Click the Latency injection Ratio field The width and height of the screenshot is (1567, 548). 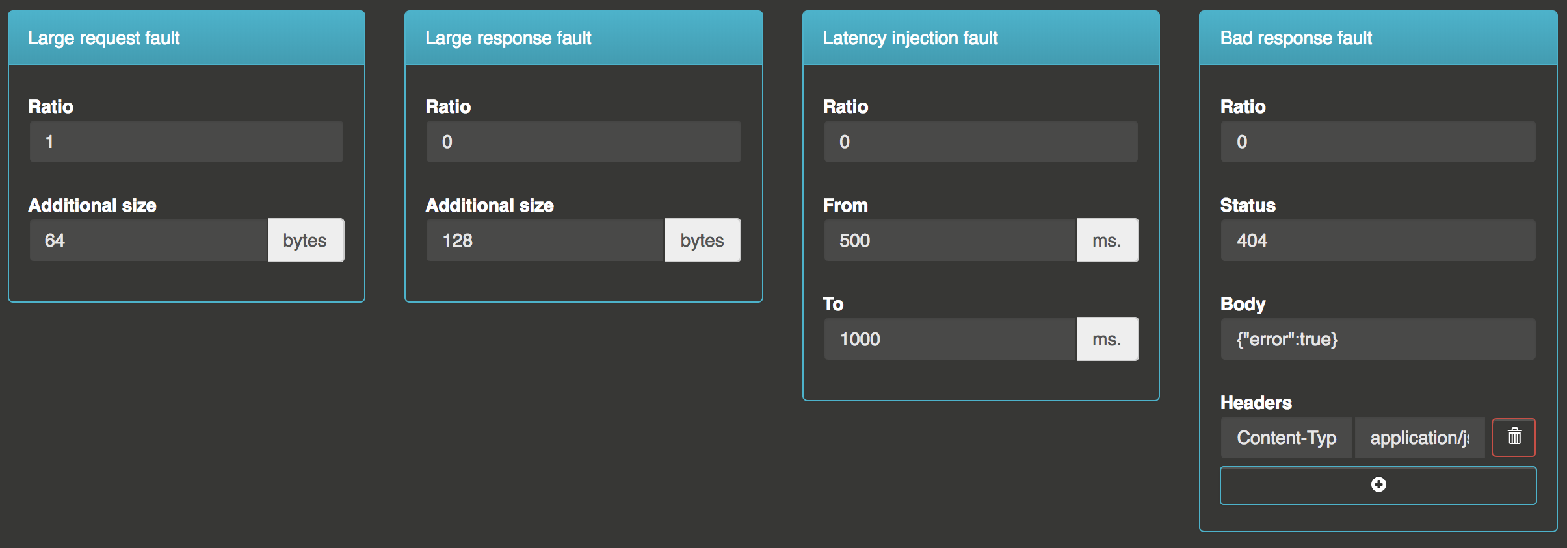[981, 142]
